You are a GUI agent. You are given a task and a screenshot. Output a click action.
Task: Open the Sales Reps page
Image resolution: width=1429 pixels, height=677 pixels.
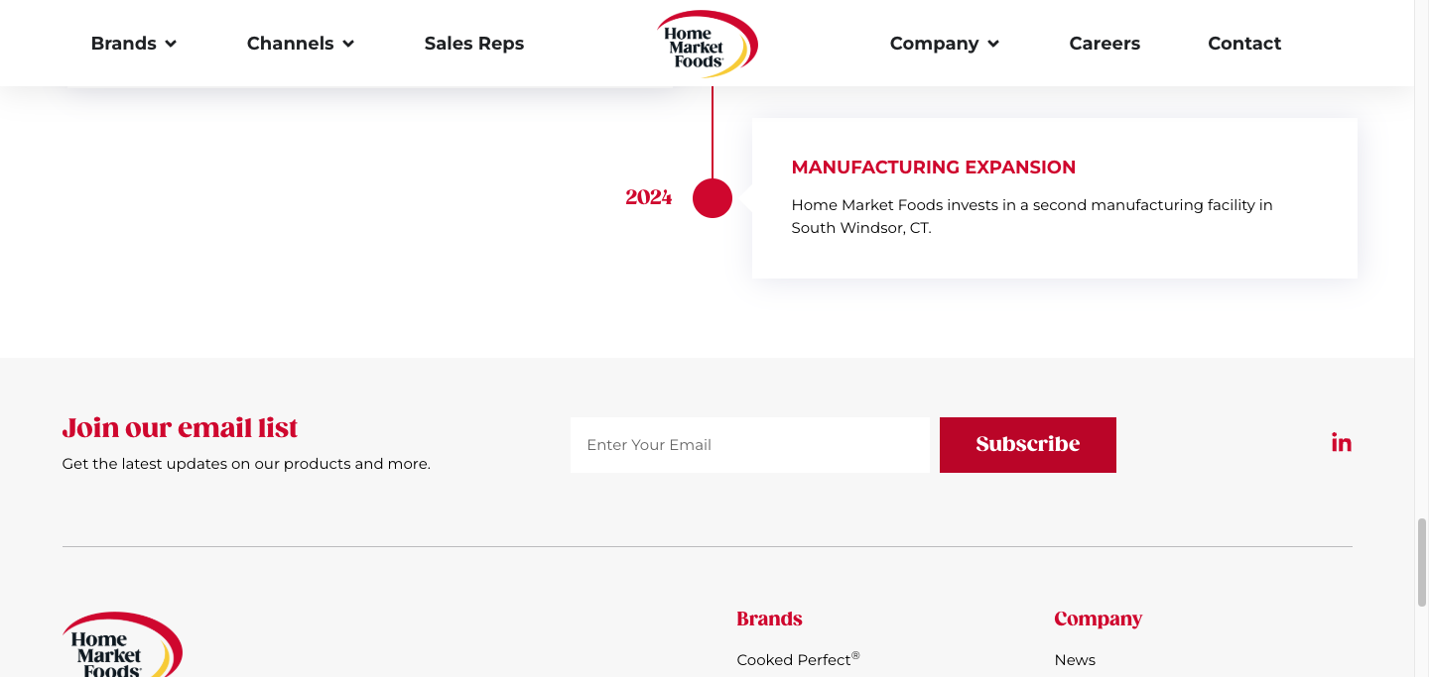[x=473, y=44]
